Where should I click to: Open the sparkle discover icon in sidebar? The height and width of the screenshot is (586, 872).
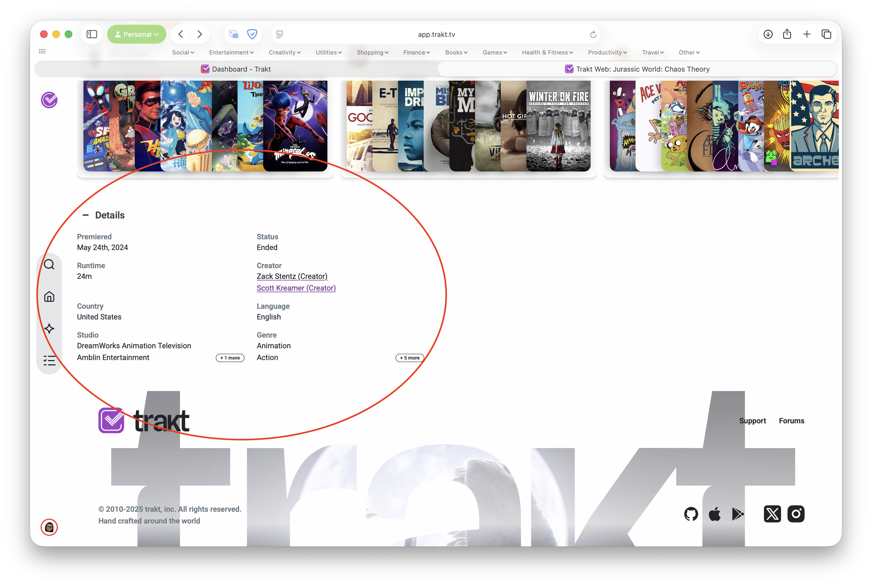coord(49,329)
